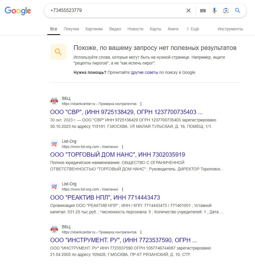Viewport: 255px width, 267px height.
Task: Clear the search query with the X icon
Action: pos(188,11)
